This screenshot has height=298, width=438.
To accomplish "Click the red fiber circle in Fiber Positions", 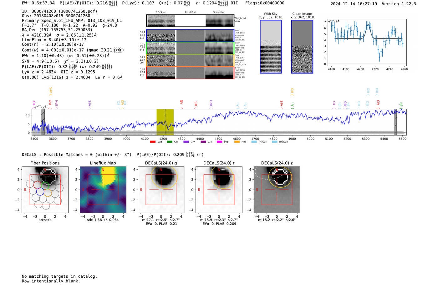I will tap(37, 185).
